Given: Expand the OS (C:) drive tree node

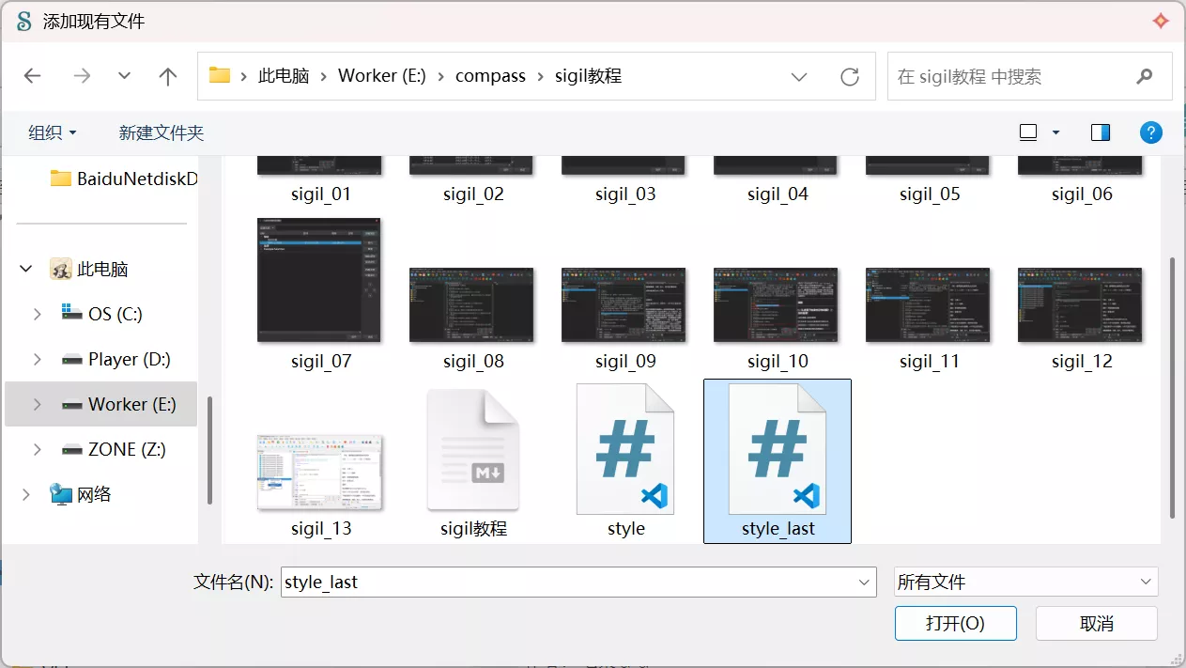Looking at the screenshot, I should 38,315.
